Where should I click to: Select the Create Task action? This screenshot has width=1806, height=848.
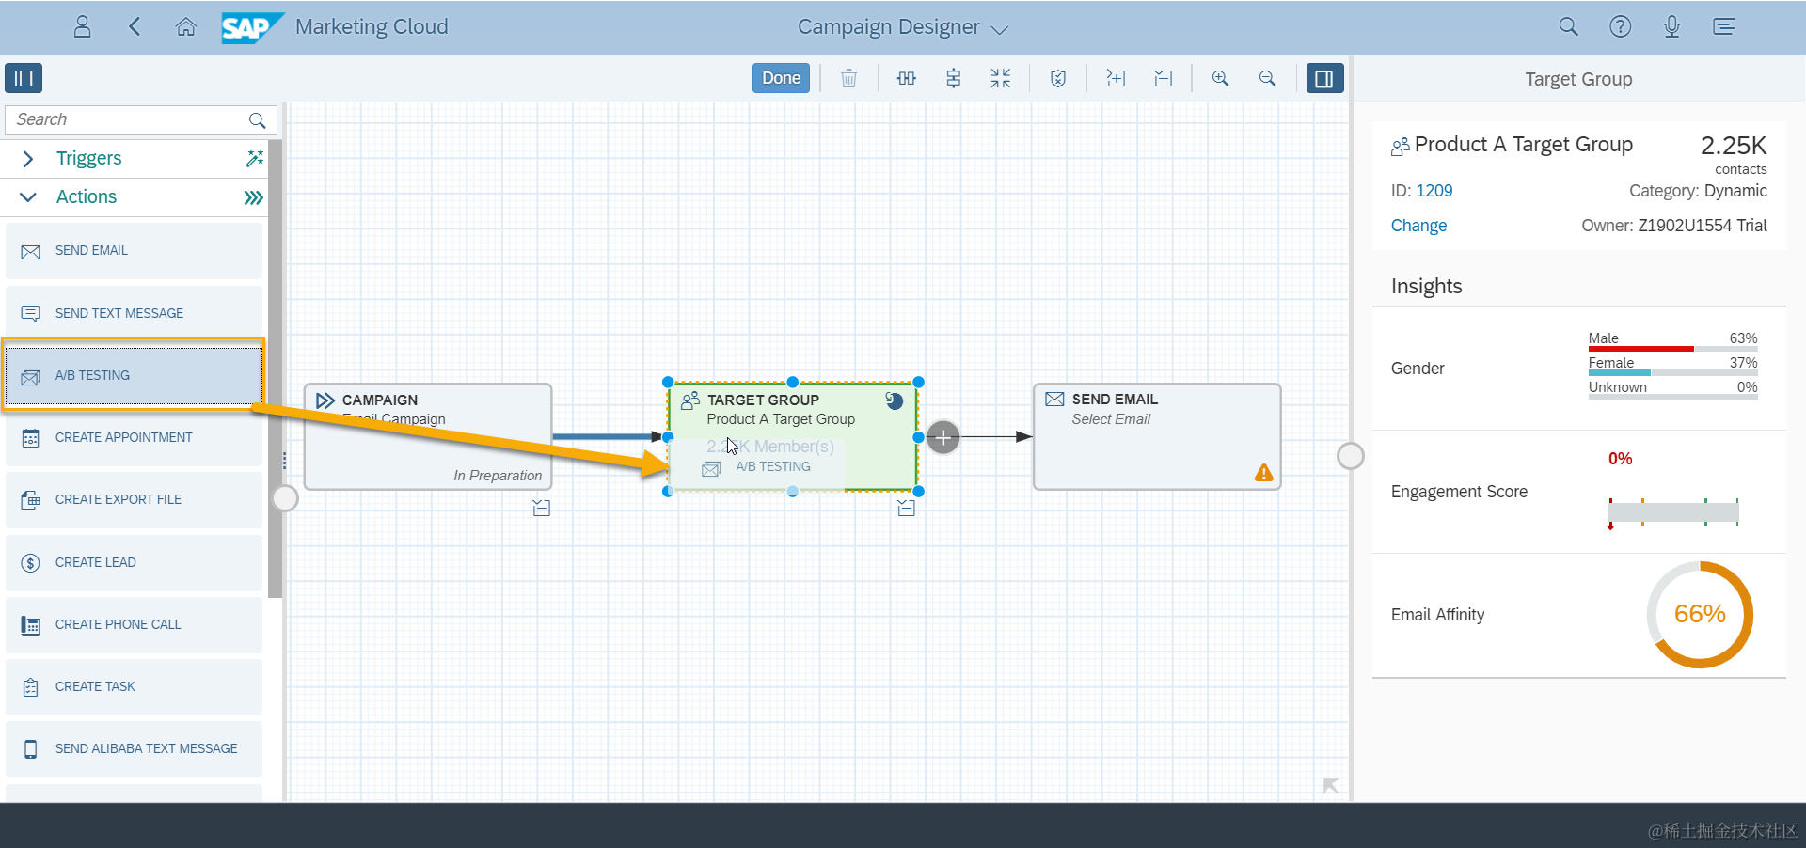click(134, 686)
